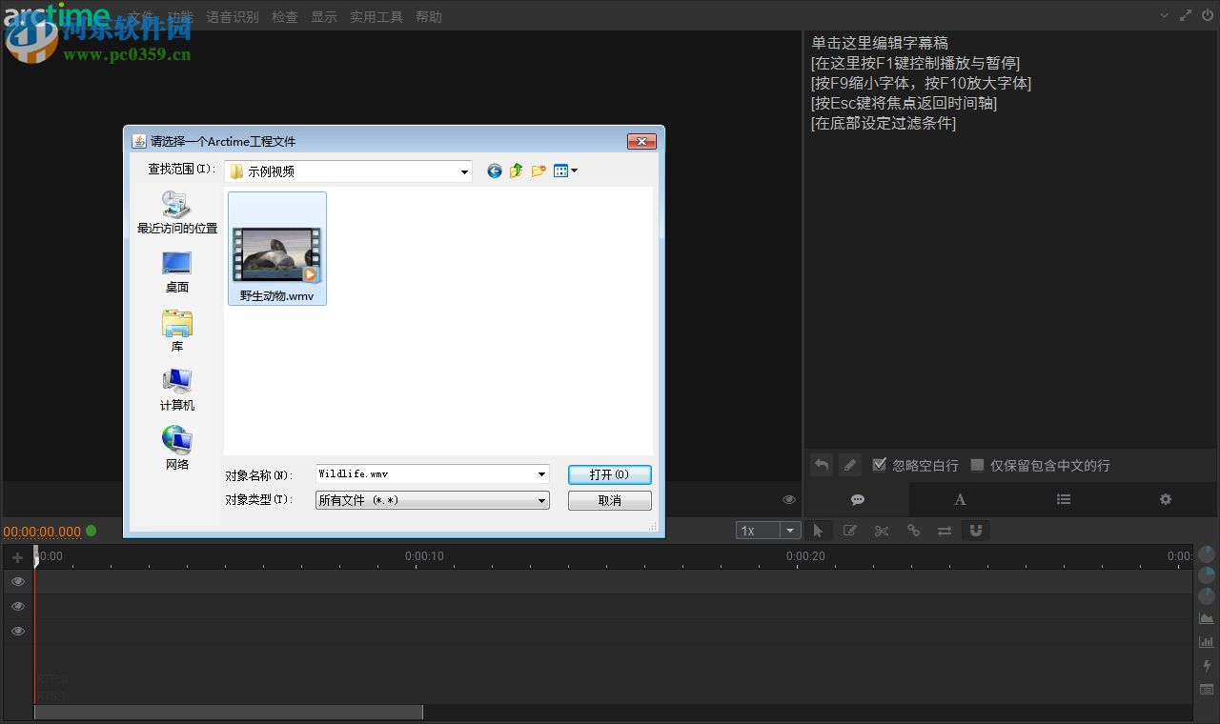1220x724 pixels.
Task: Click the swap arrows tool icon
Action: pos(945,531)
